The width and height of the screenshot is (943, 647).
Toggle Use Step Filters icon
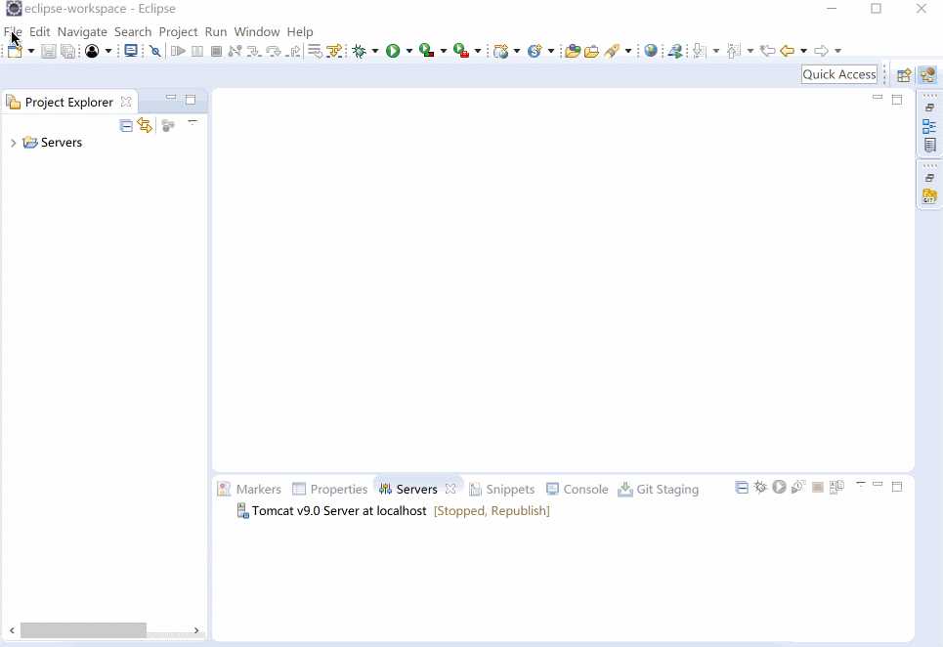[334, 51]
